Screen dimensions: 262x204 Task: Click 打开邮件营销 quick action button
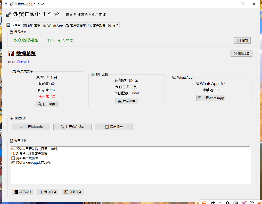pos(31,127)
